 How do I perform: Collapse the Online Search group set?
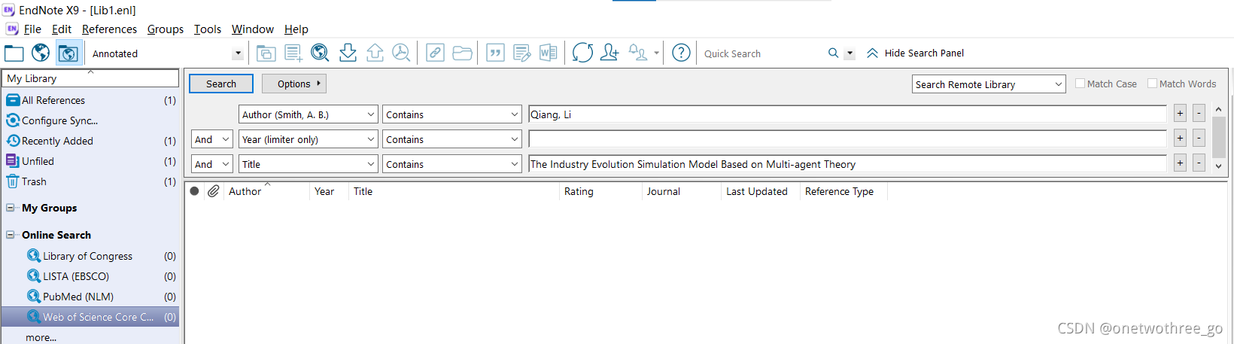click(x=11, y=235)
